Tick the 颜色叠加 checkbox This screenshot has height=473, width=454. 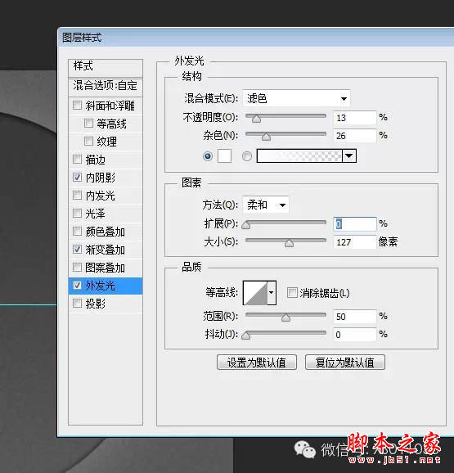(x=77, y=232)
